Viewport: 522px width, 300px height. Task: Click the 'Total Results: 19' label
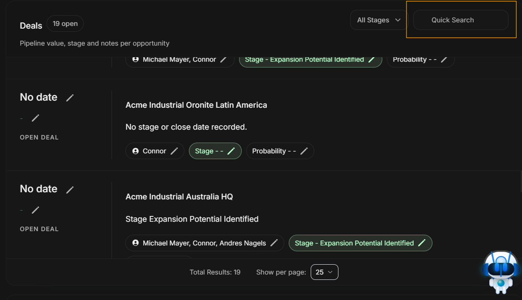215,272
